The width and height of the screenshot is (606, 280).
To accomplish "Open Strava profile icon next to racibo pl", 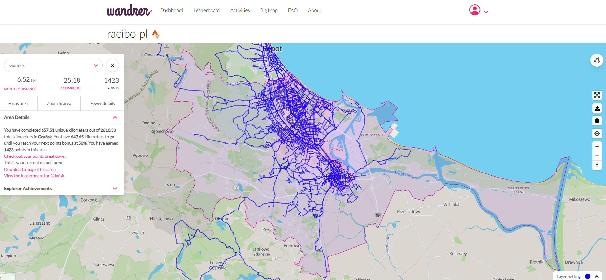I will (x=156, y=34).
